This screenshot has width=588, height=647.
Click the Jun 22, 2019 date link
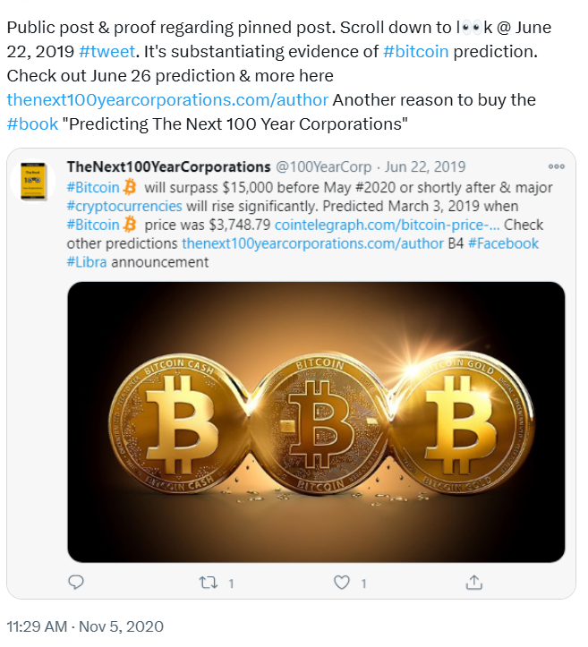point(425,167)
